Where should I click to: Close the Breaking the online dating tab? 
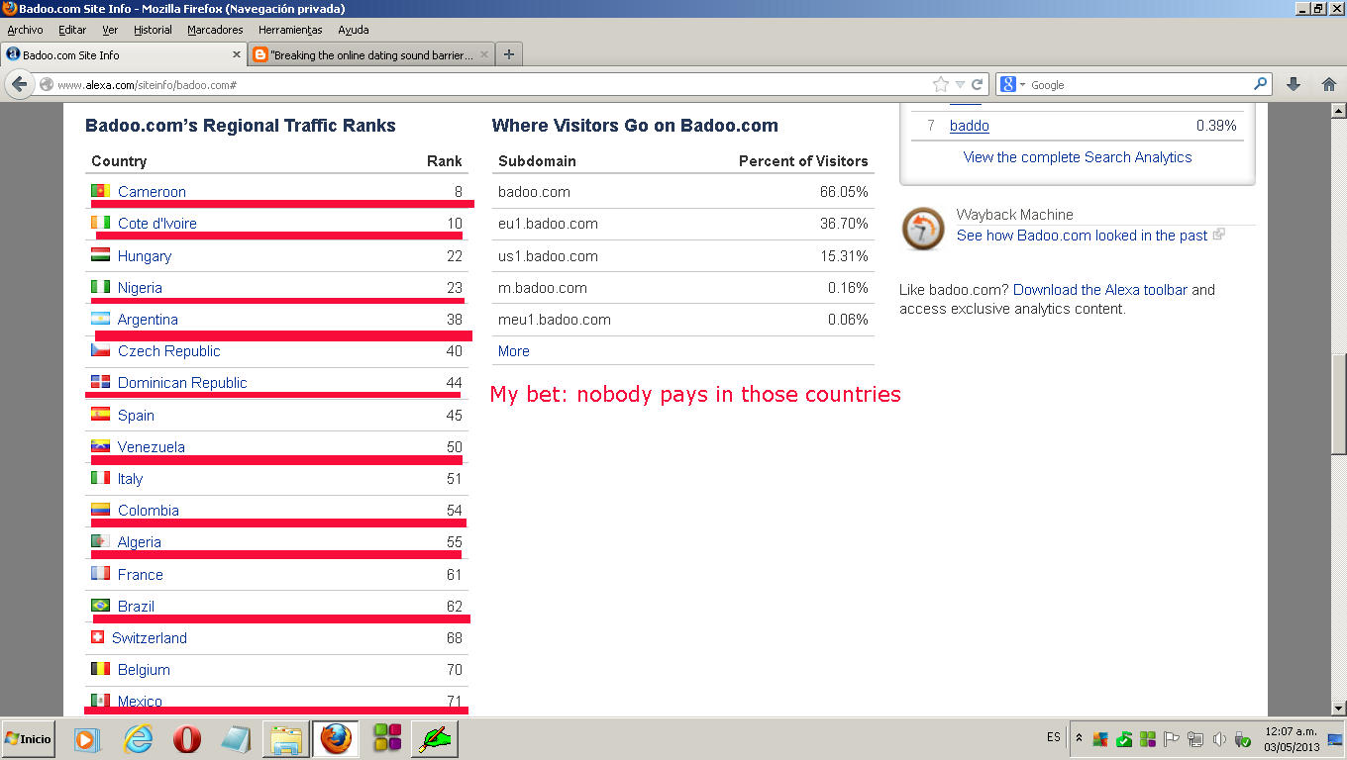point(484,55)
